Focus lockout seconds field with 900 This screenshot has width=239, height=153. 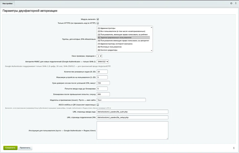(x=103, y=94)
